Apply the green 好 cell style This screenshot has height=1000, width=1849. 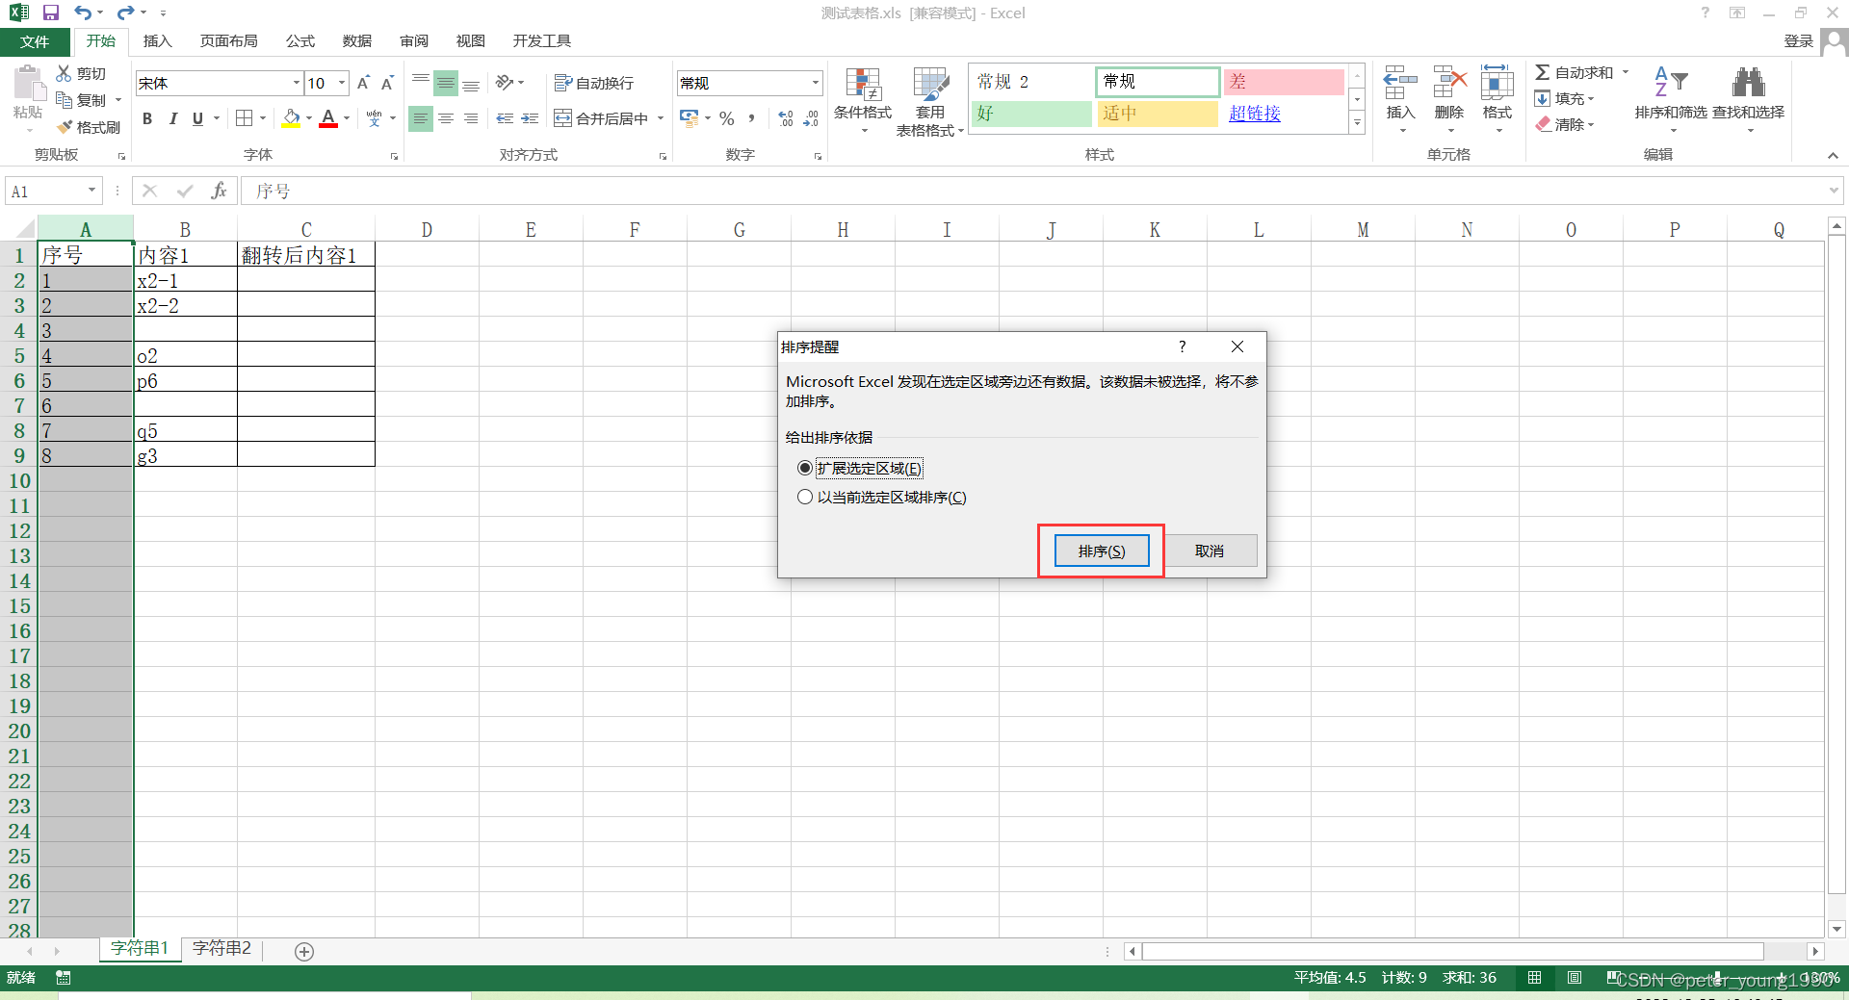click(x=1031, y=114)
